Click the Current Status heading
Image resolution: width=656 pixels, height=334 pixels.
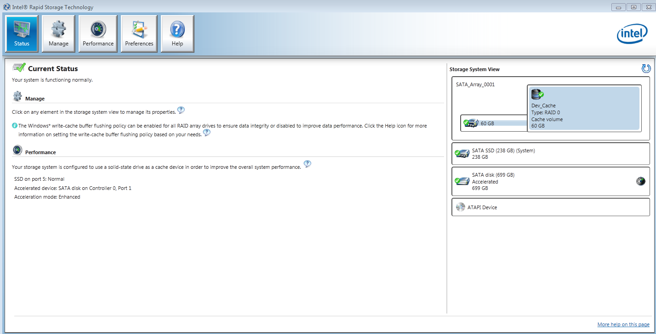pos(53,69)
